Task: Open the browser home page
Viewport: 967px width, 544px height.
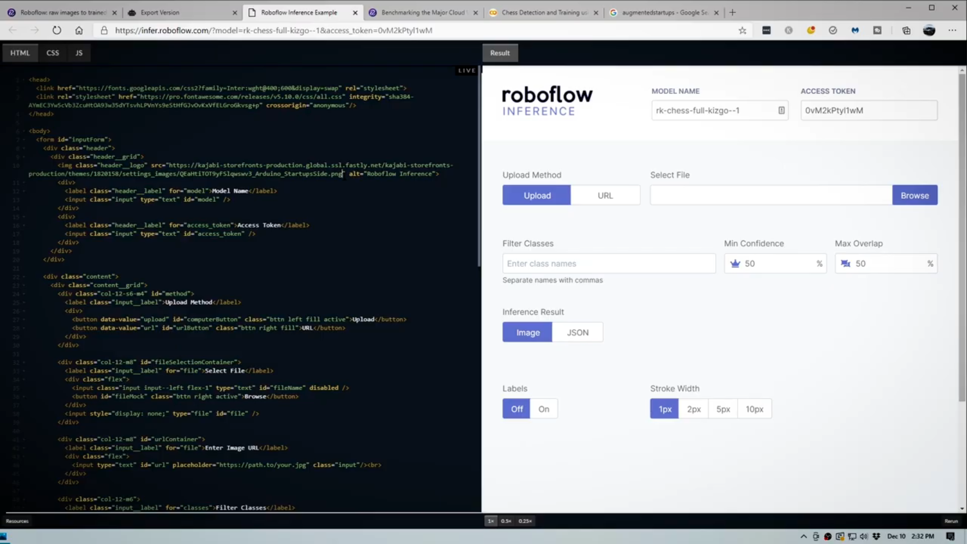Action: [79, 30]
